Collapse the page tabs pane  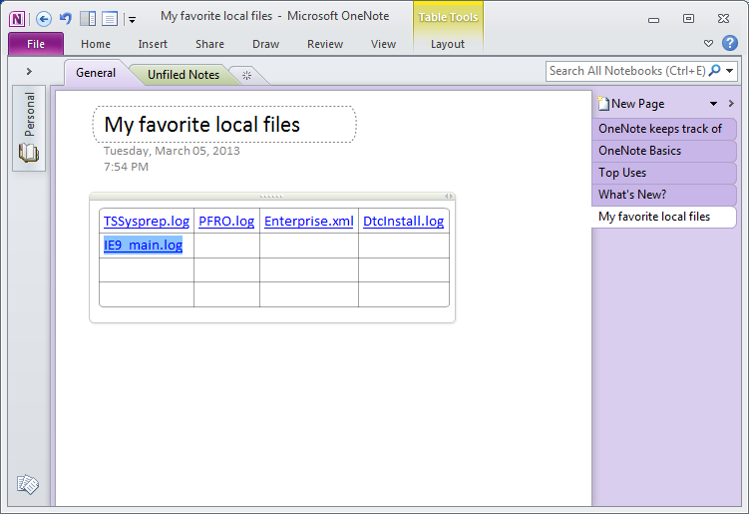(x=731, y=103)
